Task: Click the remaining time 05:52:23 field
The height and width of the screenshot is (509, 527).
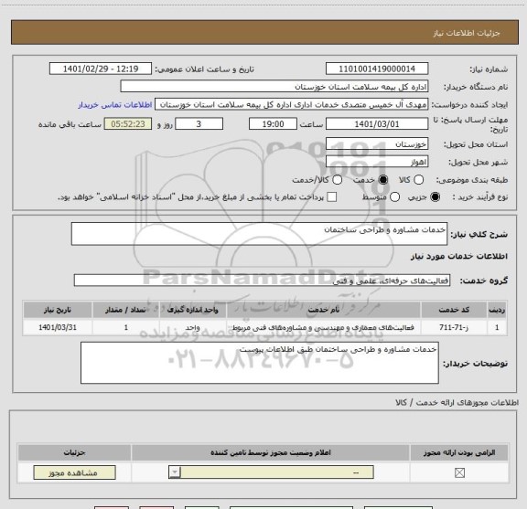Action: 128,124
